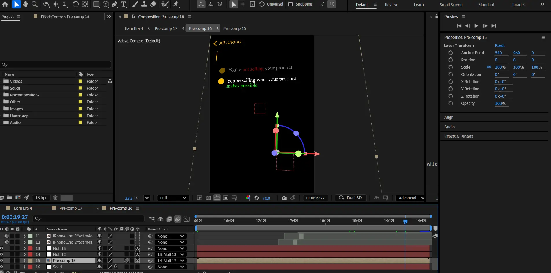Image resolution: width=551 pixels, height=273 pixels.
Task: Click the Home icon
Action: click(5, 4)
